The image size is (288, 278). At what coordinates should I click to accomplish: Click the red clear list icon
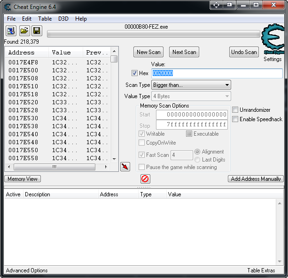tap(145, 179)
